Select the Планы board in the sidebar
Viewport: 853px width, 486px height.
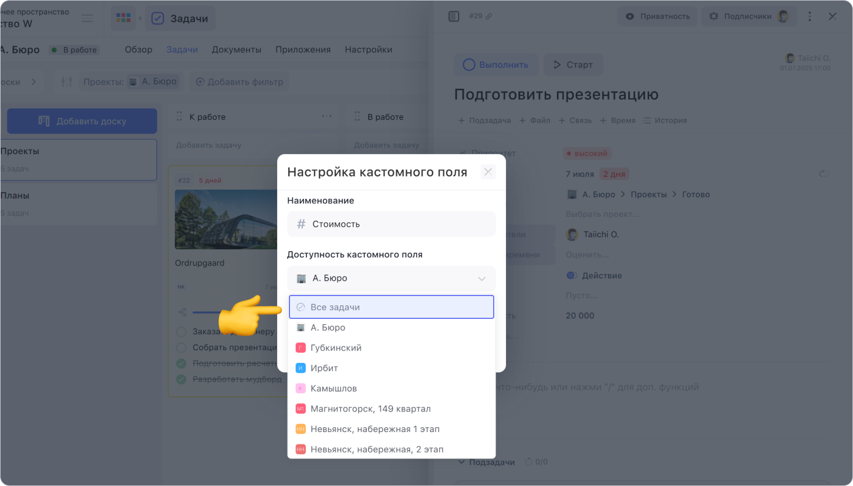[x=79, y=204]
